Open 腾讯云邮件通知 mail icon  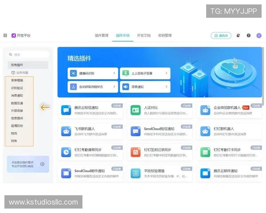pos(205,173)
